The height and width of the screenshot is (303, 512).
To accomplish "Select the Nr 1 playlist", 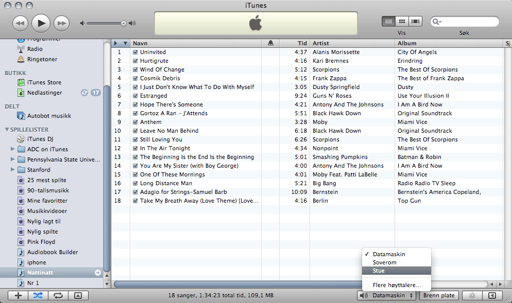I will tap(33, 283).
